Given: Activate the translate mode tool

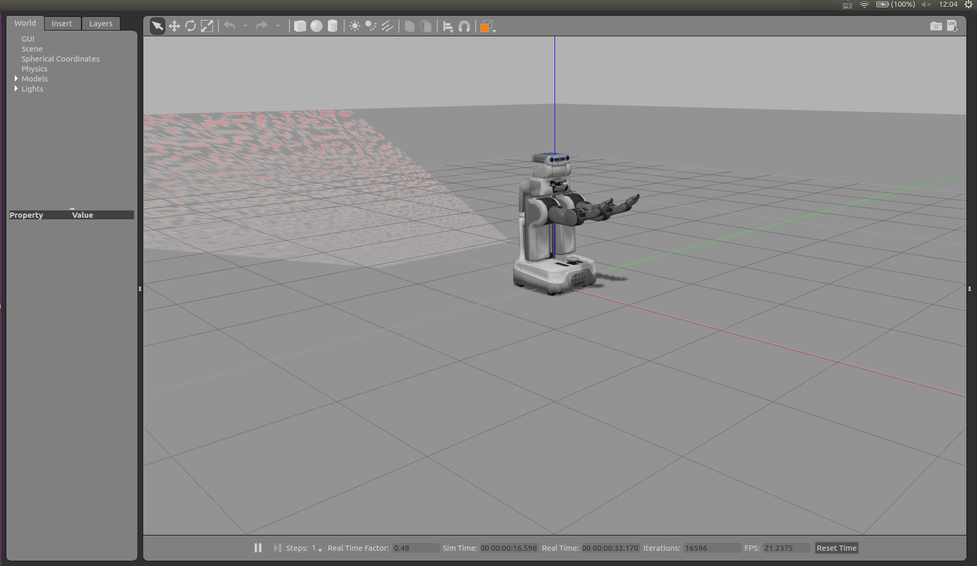Looking at the screenshot, I should pyautogui.click(x=174, y=26).
